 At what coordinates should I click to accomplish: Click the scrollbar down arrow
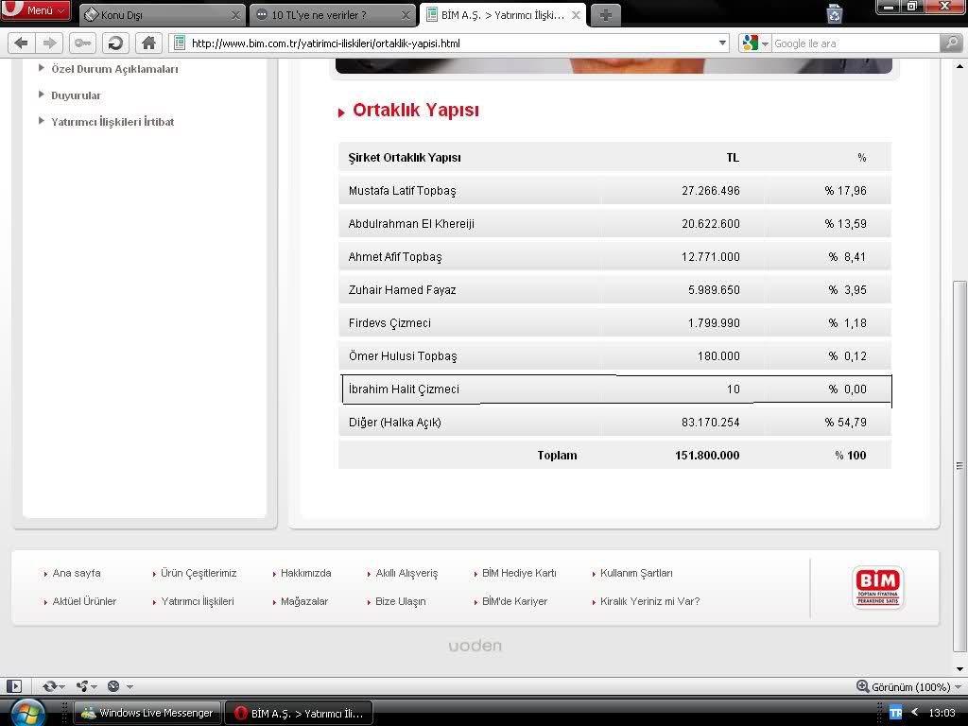[x=959, y=669]
